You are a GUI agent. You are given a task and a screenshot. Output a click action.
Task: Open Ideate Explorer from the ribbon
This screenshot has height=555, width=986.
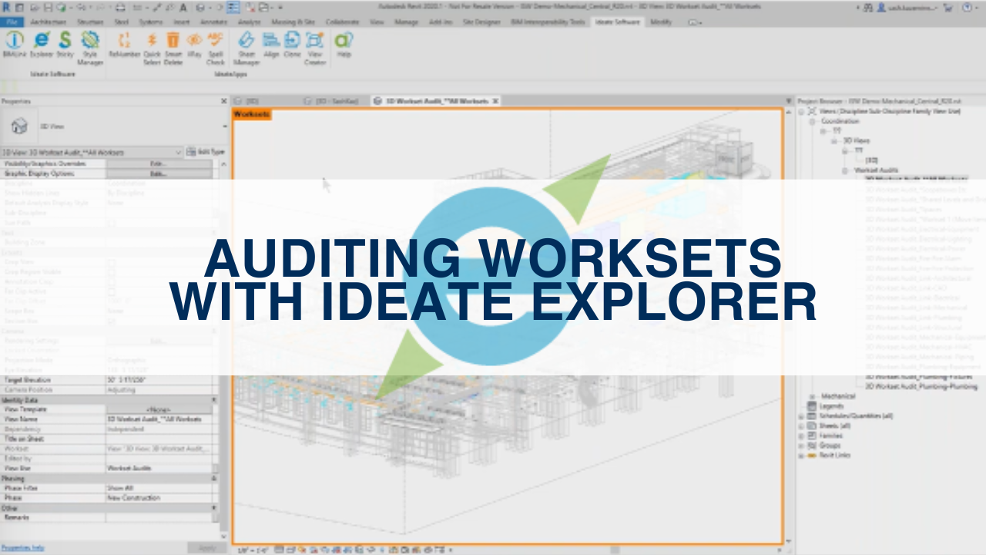[41, 46]
